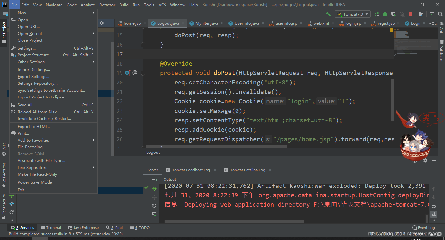The height and width of the screenshot is (240, 445).
Task: Click the up arrow in the output toolbar
Action: click(x=434, y=189)
